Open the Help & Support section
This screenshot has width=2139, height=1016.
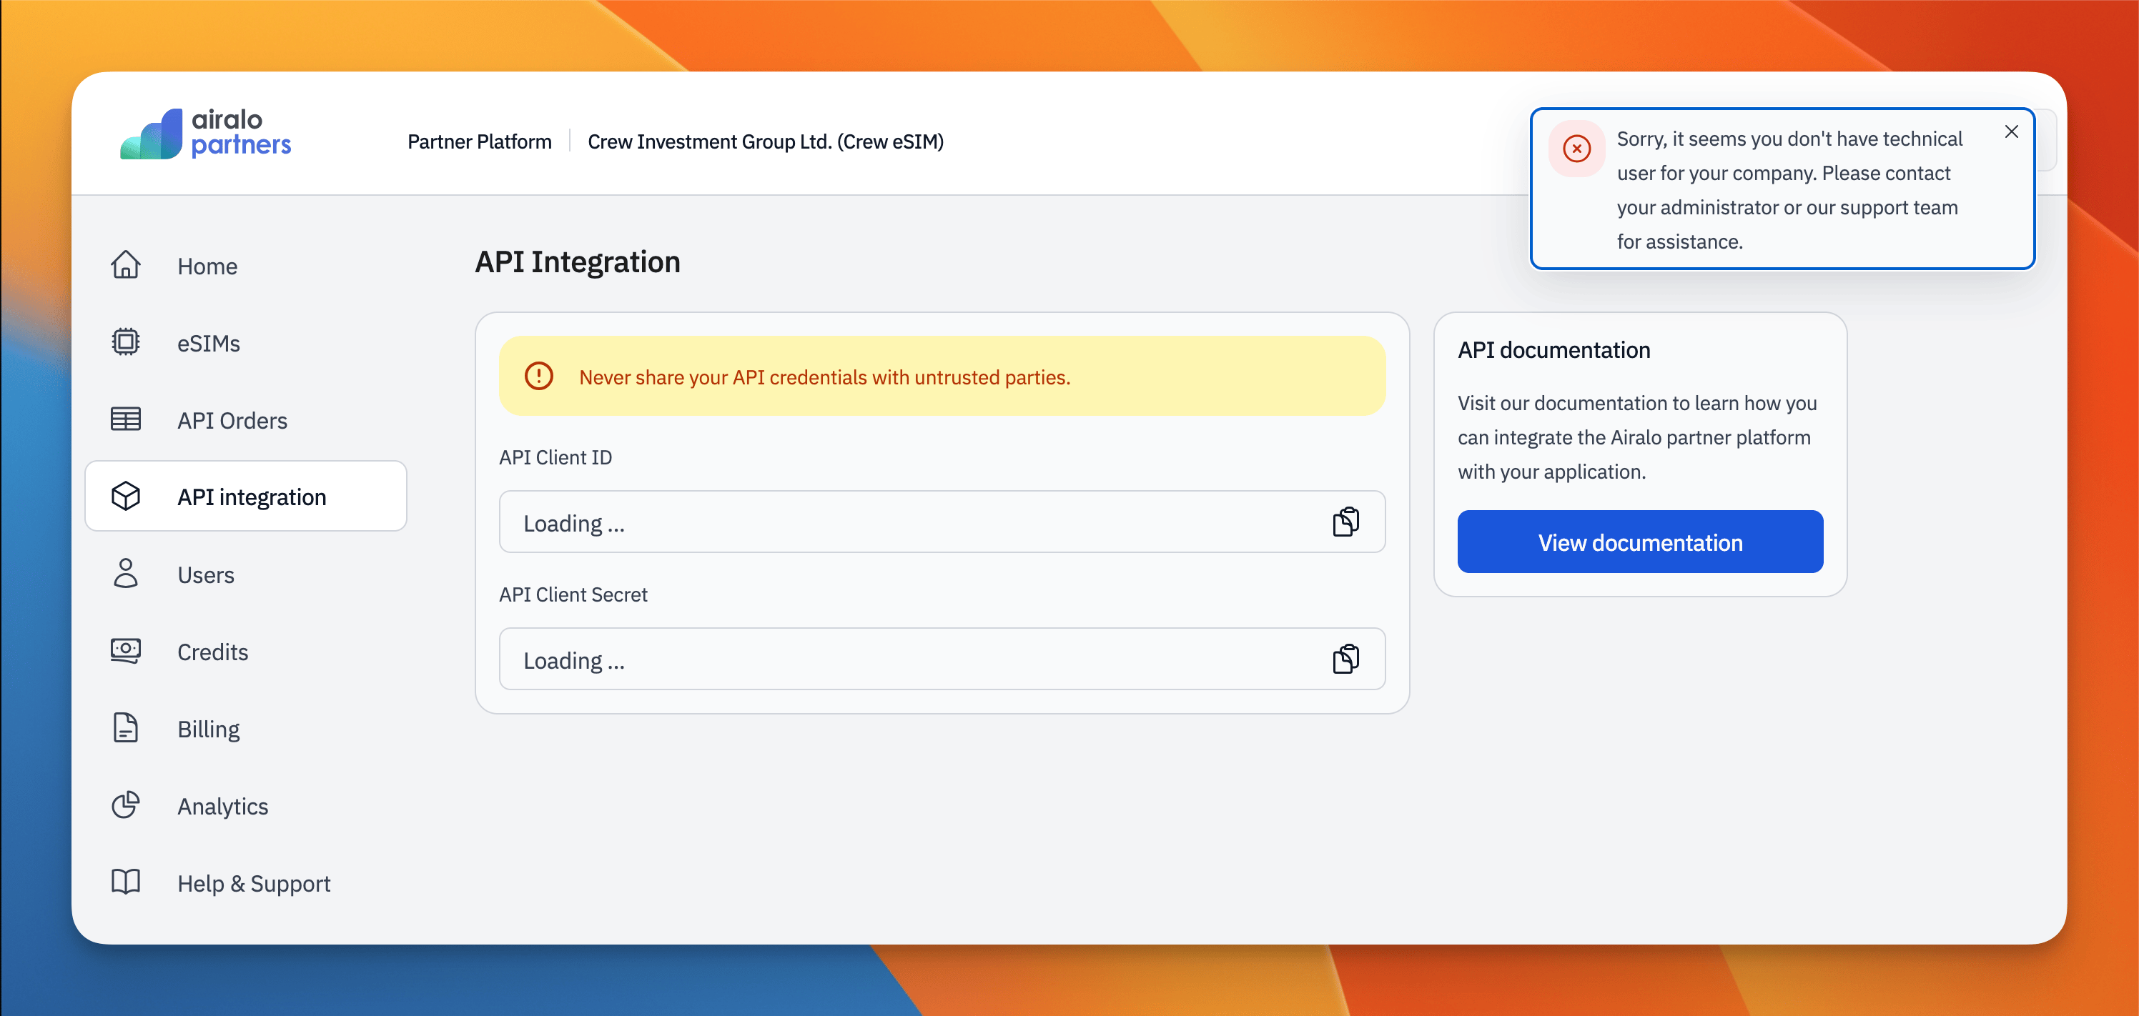[x=253, y=883]
